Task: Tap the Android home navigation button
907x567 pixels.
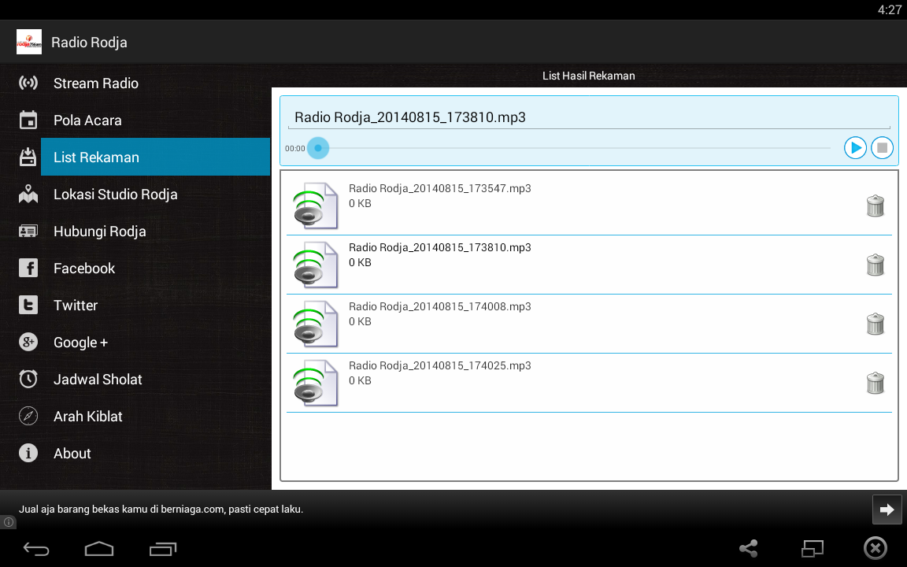Action: tap(99, 548)
